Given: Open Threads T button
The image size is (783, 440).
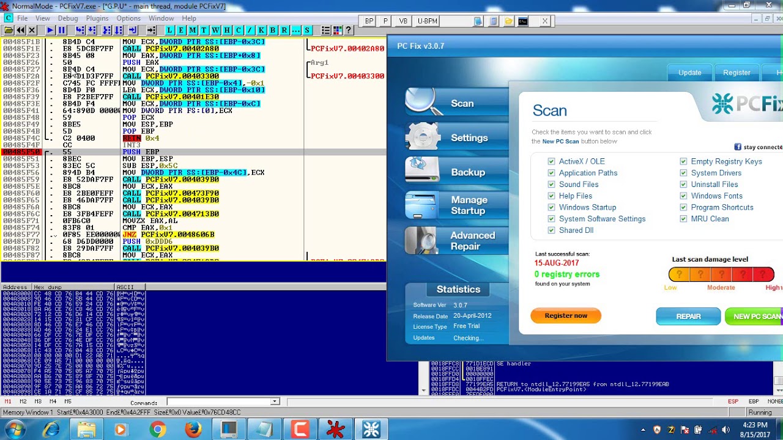Looking at the screenshot, I should pyautogui.click(x=204, y=30).
